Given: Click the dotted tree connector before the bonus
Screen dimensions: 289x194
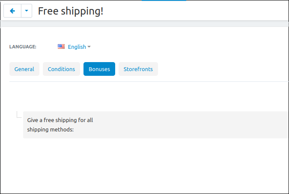Looking at the screenshot, I should (x=19, y=114).
